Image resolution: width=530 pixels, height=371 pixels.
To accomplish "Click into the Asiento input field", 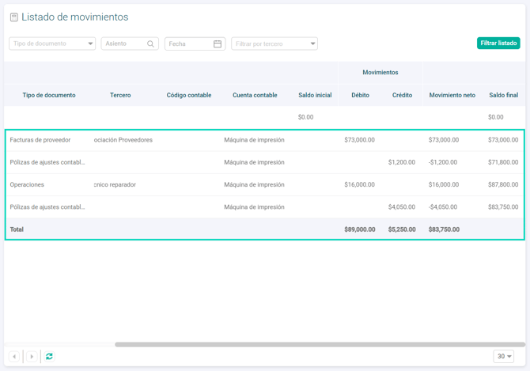I will (123, 44).
